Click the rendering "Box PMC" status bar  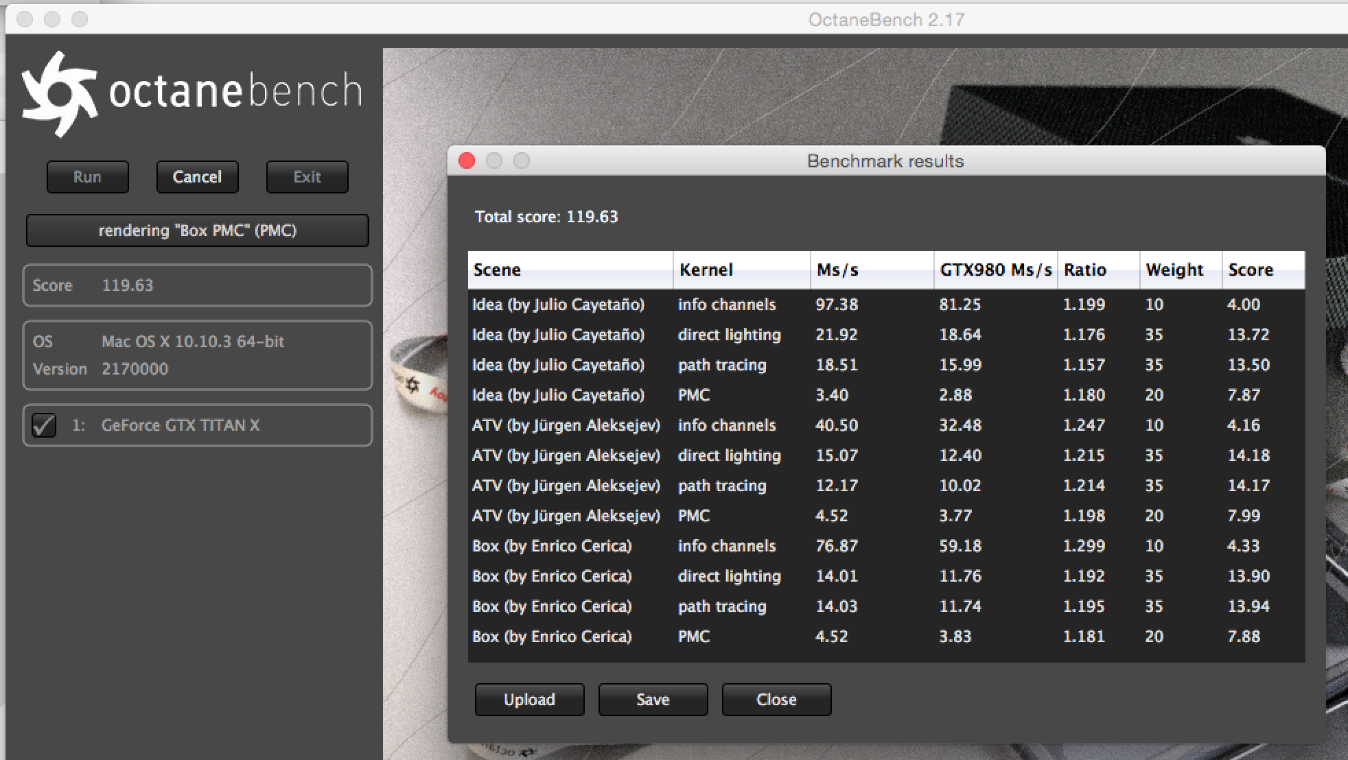198,230
